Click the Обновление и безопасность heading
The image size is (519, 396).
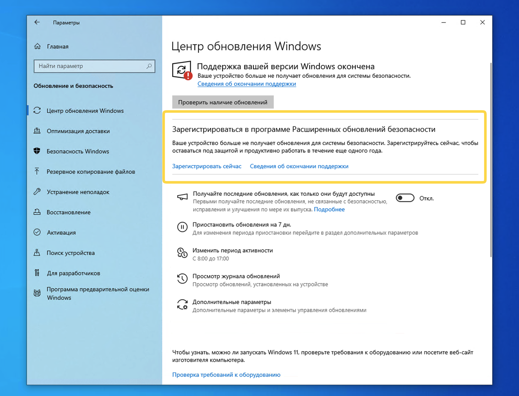point(73,86)
